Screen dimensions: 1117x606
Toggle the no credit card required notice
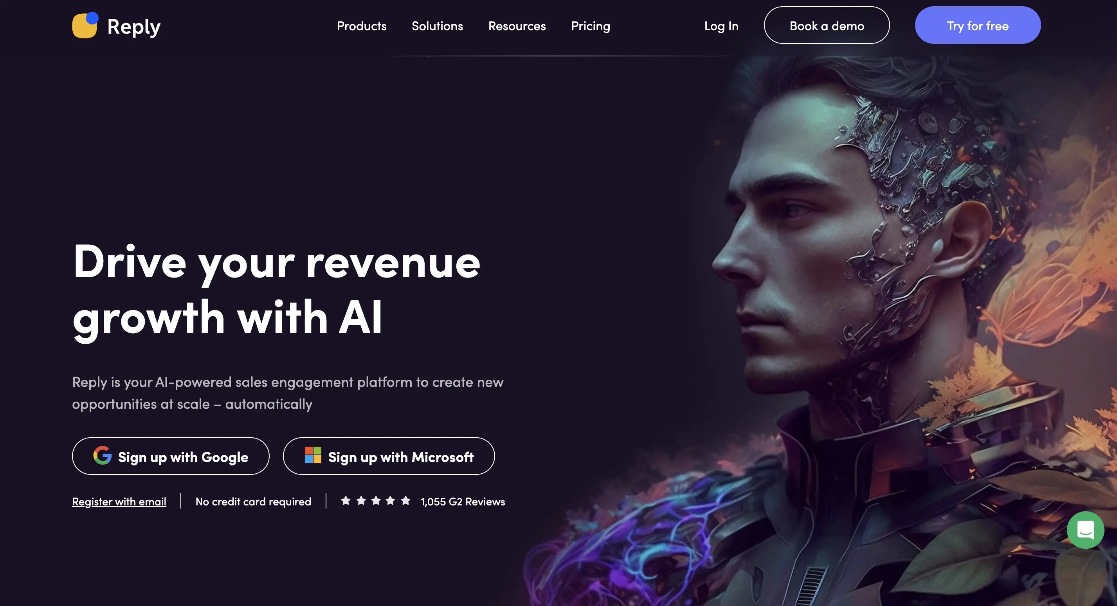pos(253,501)
